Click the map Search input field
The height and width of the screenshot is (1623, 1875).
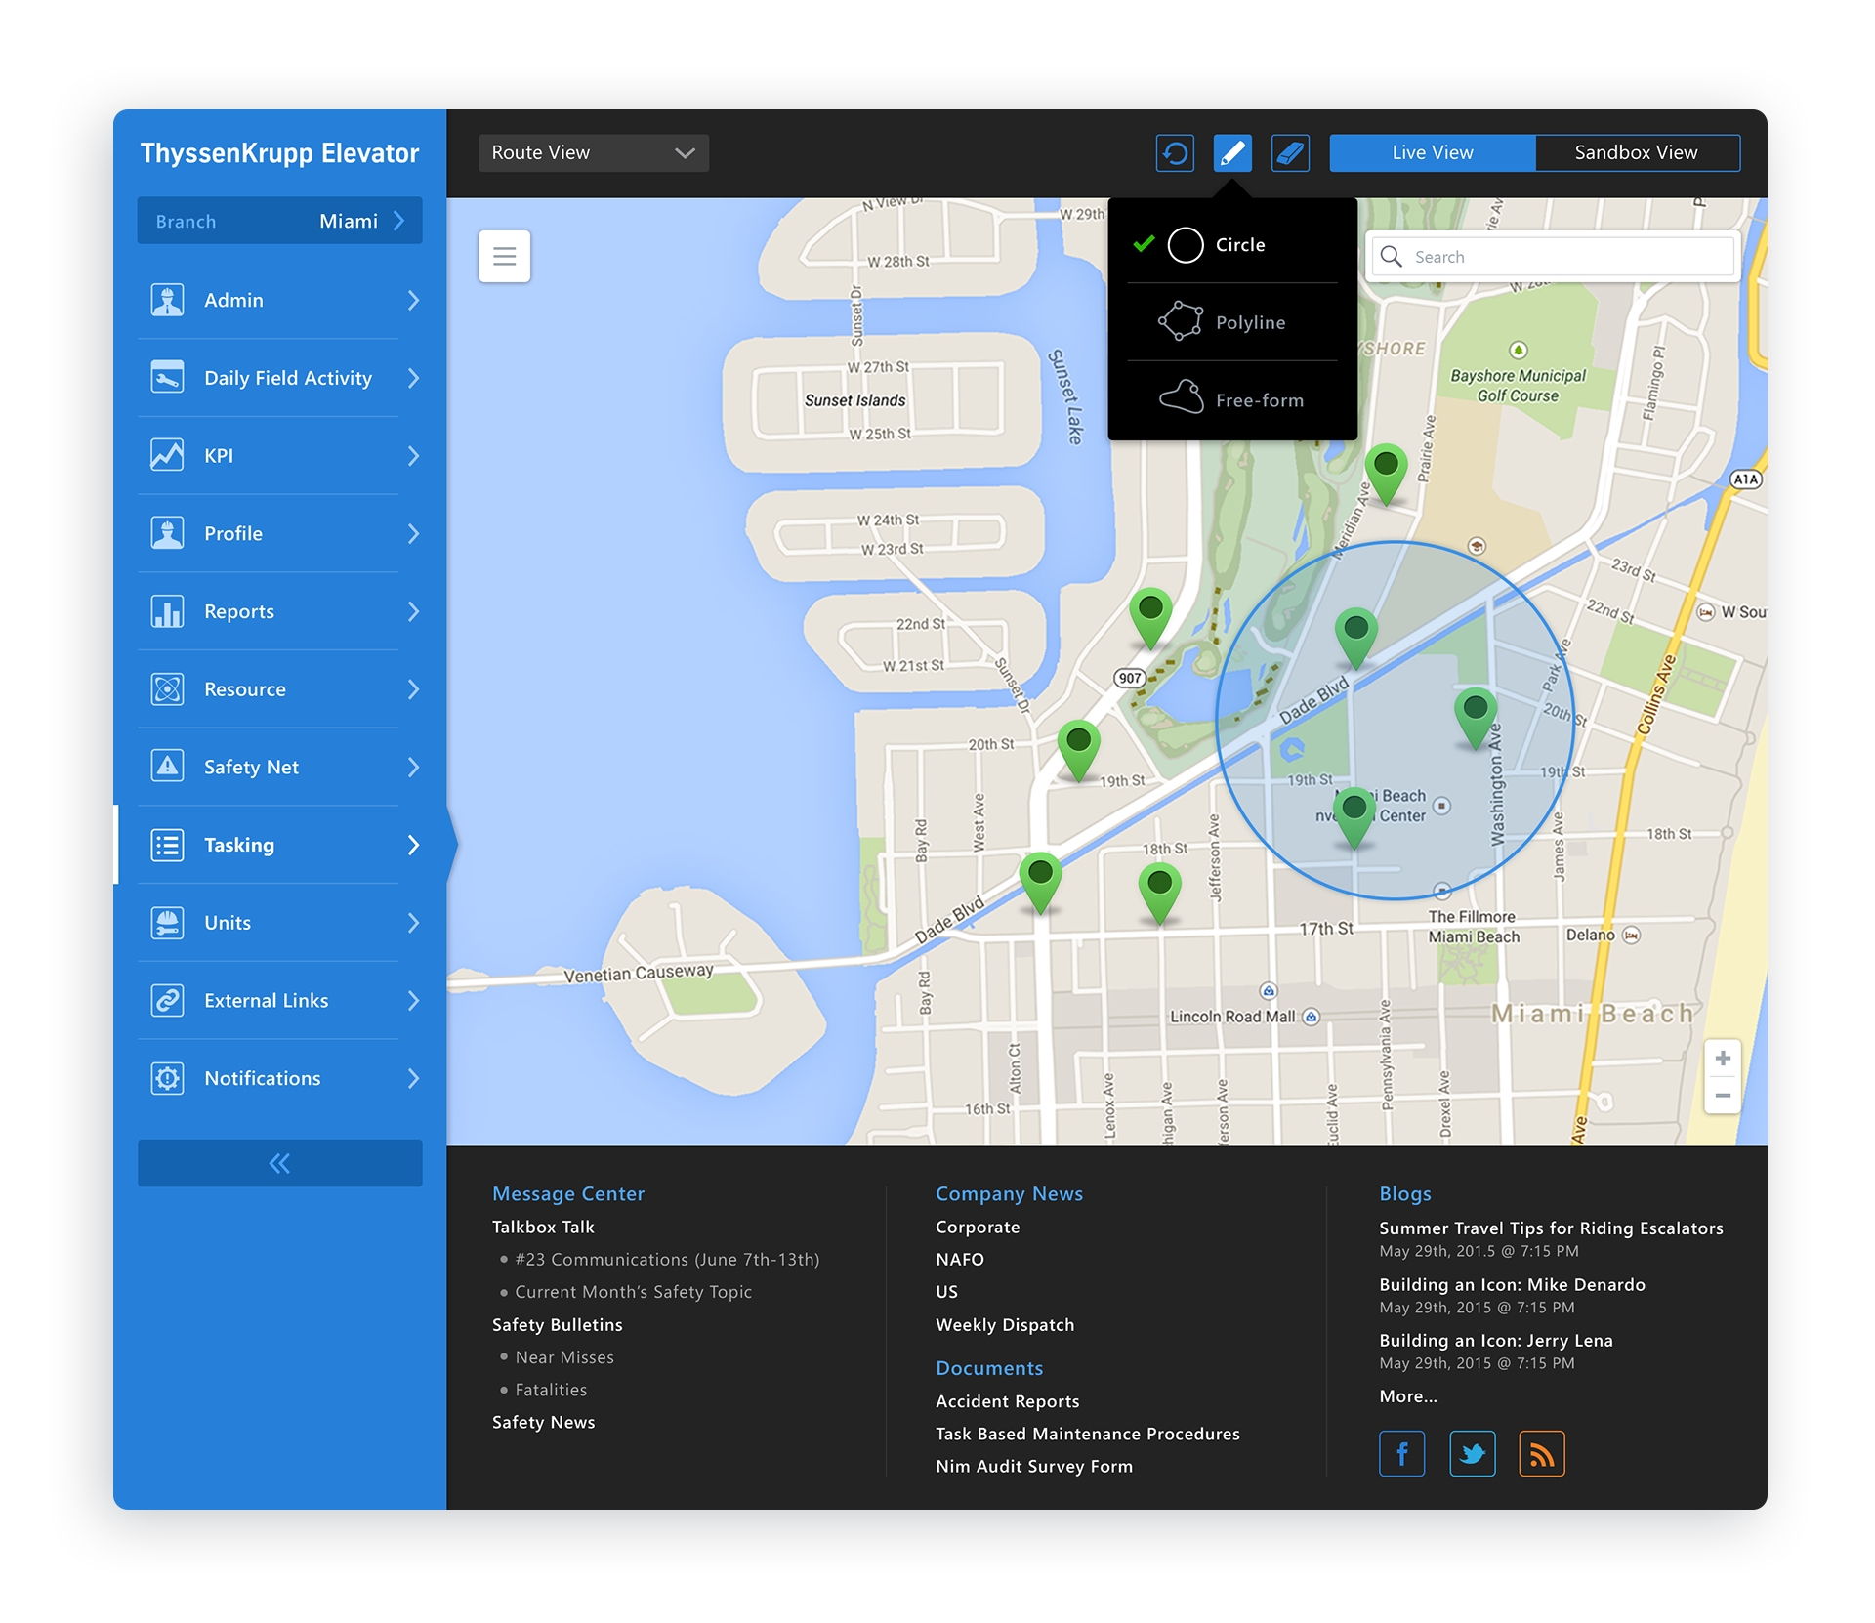tap(1553, 257)
